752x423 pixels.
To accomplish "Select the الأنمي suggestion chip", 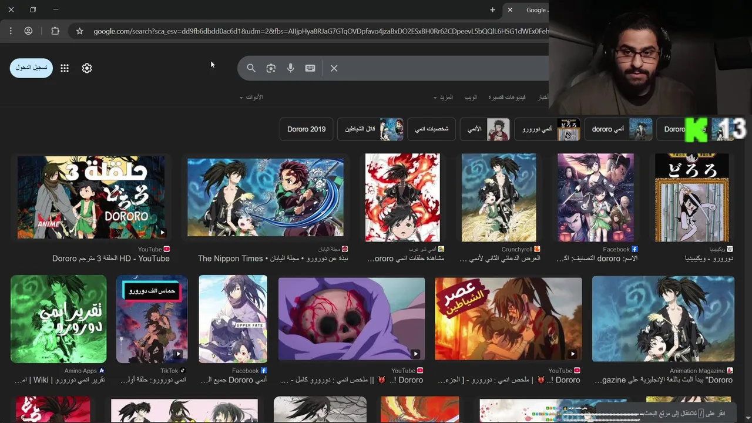I will click(485, 129).
